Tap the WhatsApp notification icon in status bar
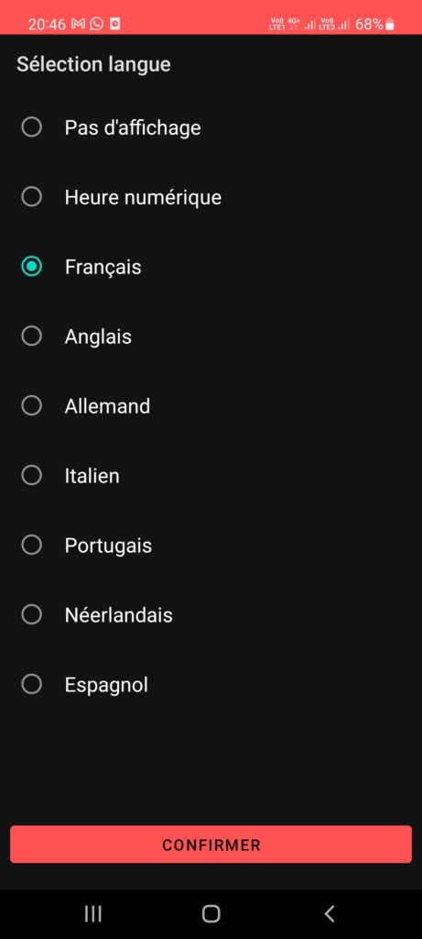This screenshot has height=939, width=422. click(97, 24)
